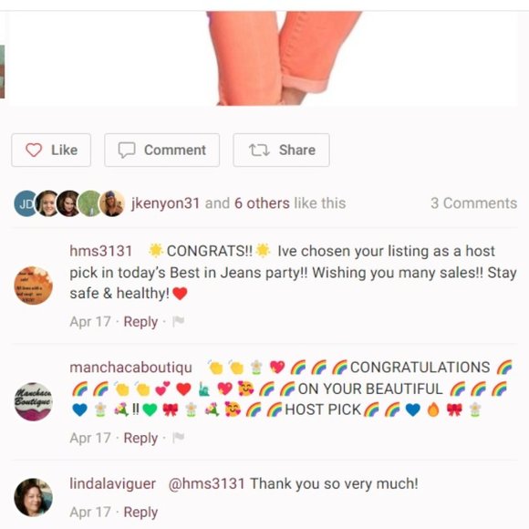Reply to the manchacaboutiqu comment
Viewport: 529px width, 529px height.
(x=140, y=438)
